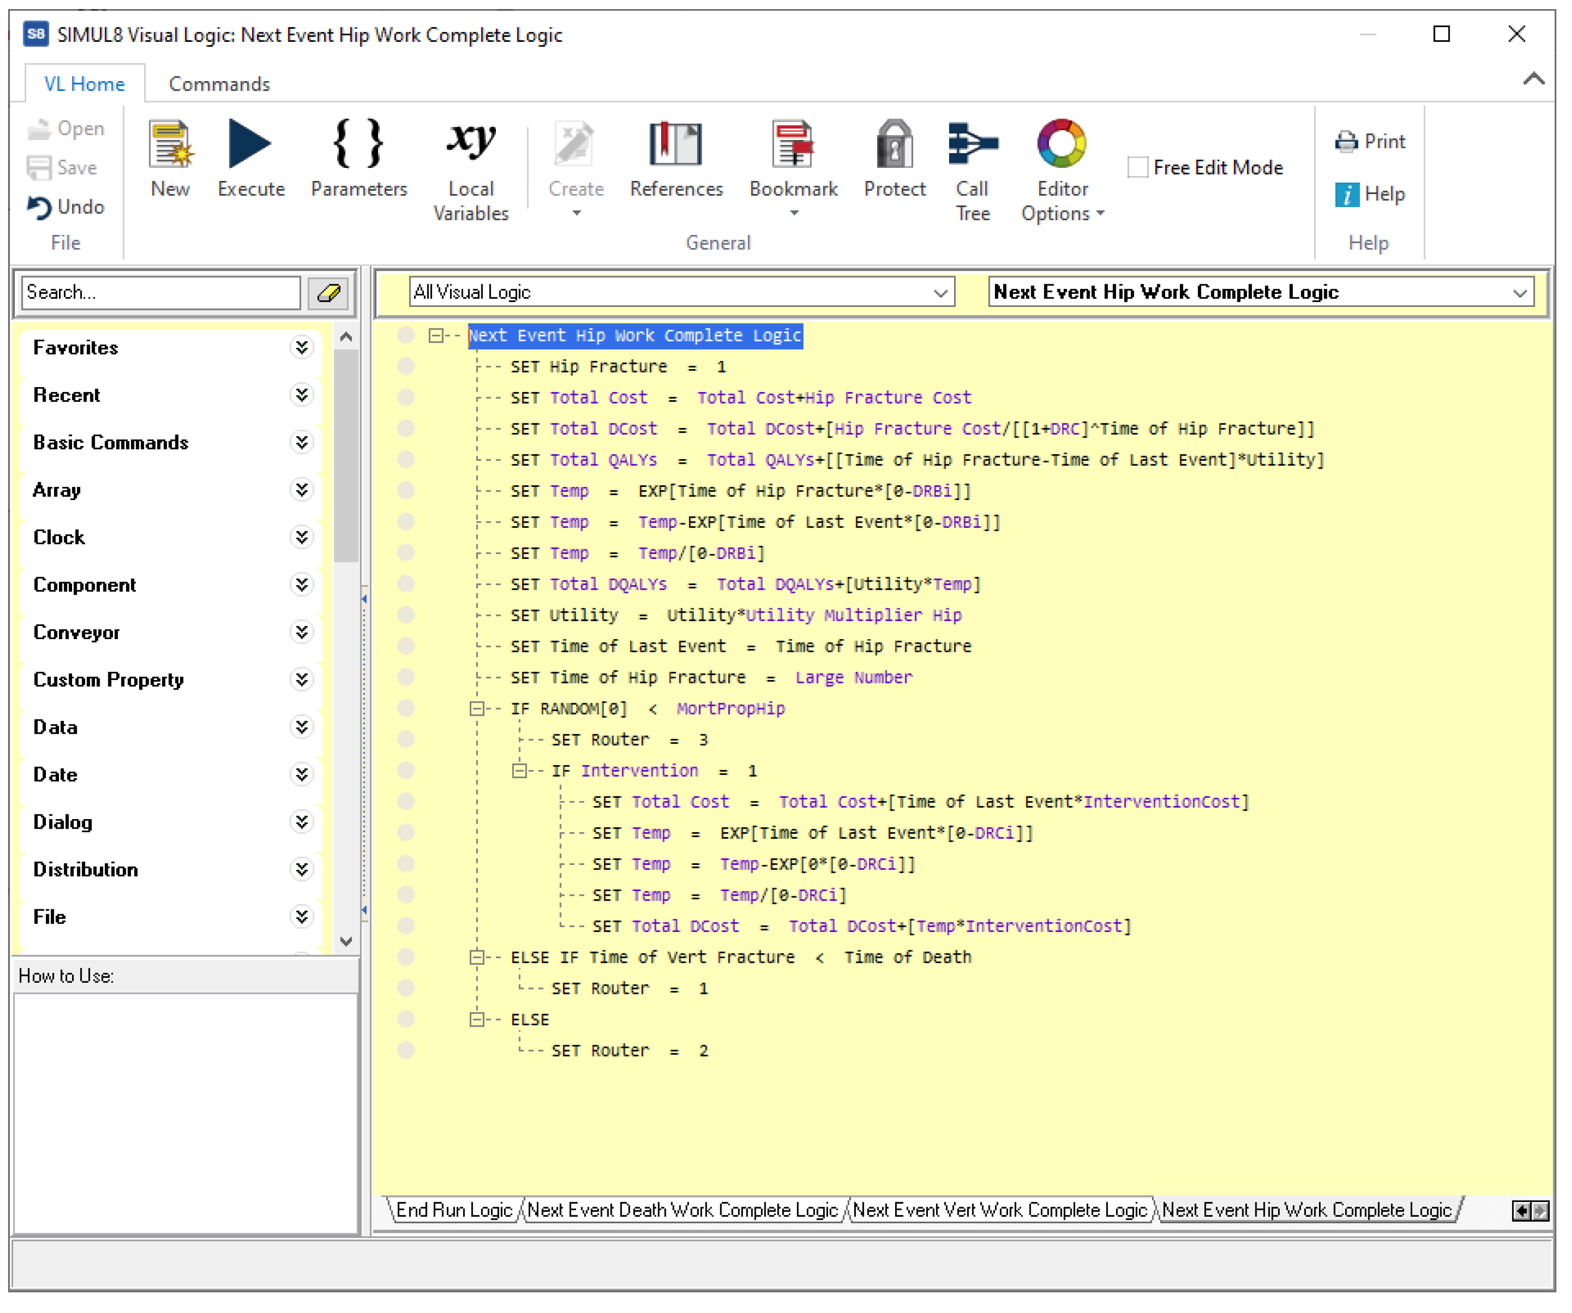Click the Print button
The width and height of the screenshot is (1572, 1313).
(1370, 142)
